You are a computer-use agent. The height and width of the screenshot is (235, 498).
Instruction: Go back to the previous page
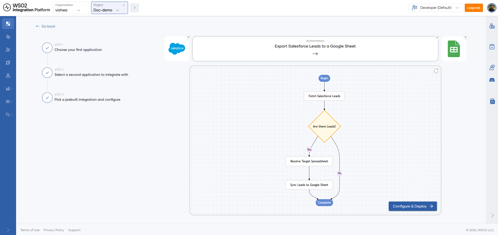[45, 26]
